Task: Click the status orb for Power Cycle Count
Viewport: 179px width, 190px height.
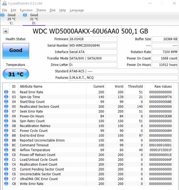Action: click(6, 131)
